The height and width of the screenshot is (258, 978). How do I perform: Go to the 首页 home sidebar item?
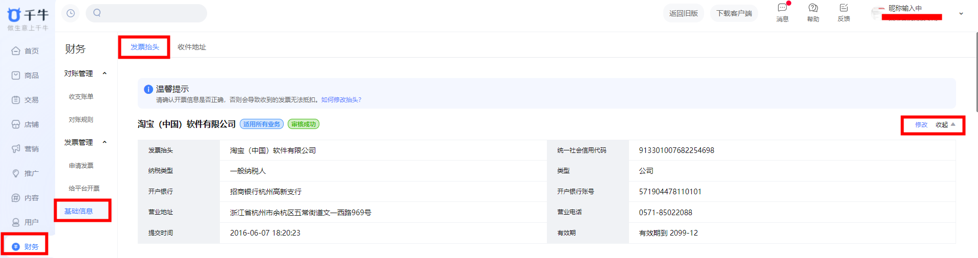click(26, 51)
